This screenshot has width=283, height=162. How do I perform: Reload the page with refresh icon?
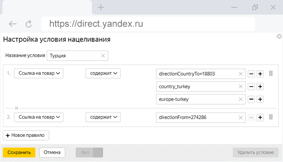(28, 24)
